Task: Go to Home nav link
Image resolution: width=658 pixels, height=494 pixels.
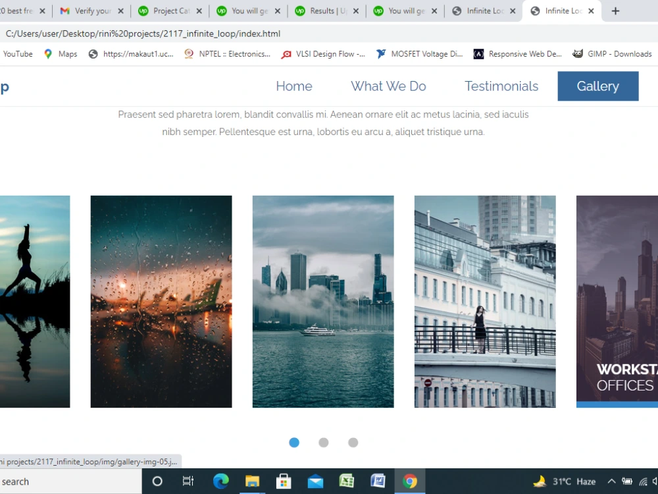Action: 293,86
